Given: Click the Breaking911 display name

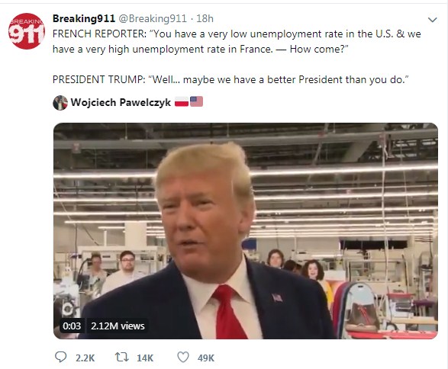Looking at the screenshot, I should [x=84, y=18].
